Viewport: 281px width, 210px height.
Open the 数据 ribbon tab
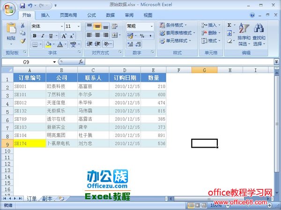[x=110, y=15]
